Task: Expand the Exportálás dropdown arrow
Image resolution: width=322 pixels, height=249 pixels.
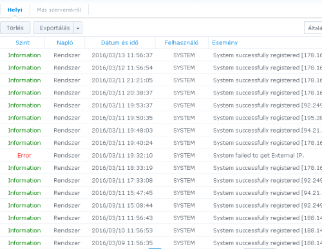Action: (x=78, y=28)
